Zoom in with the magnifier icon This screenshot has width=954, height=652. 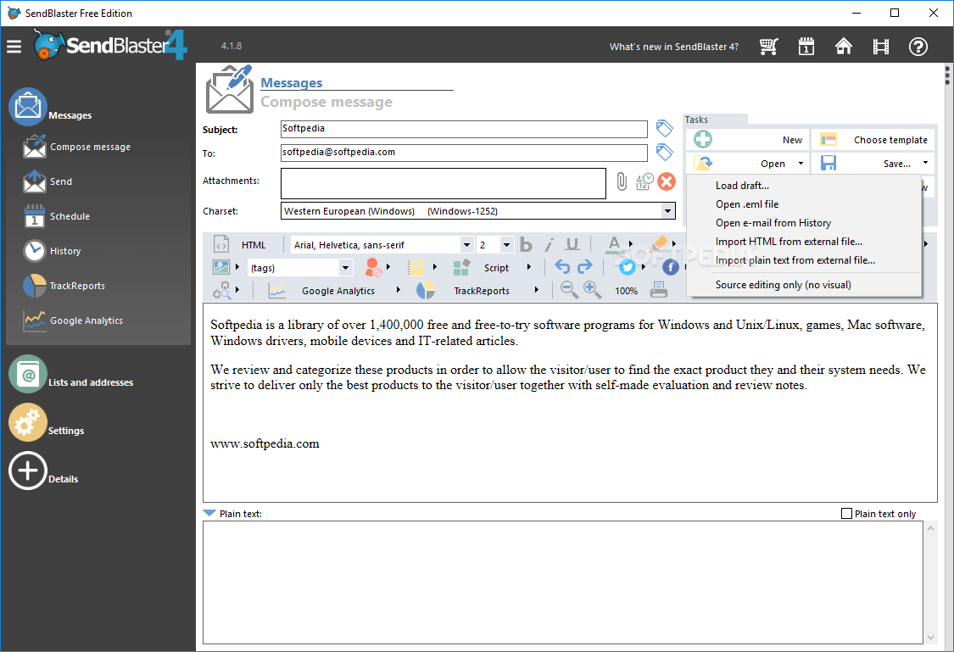click(590, 290)
